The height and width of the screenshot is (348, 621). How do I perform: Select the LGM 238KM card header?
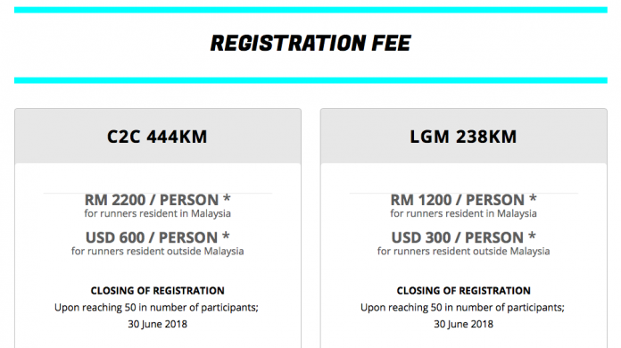pyautogui.click(x=463, y=137)
